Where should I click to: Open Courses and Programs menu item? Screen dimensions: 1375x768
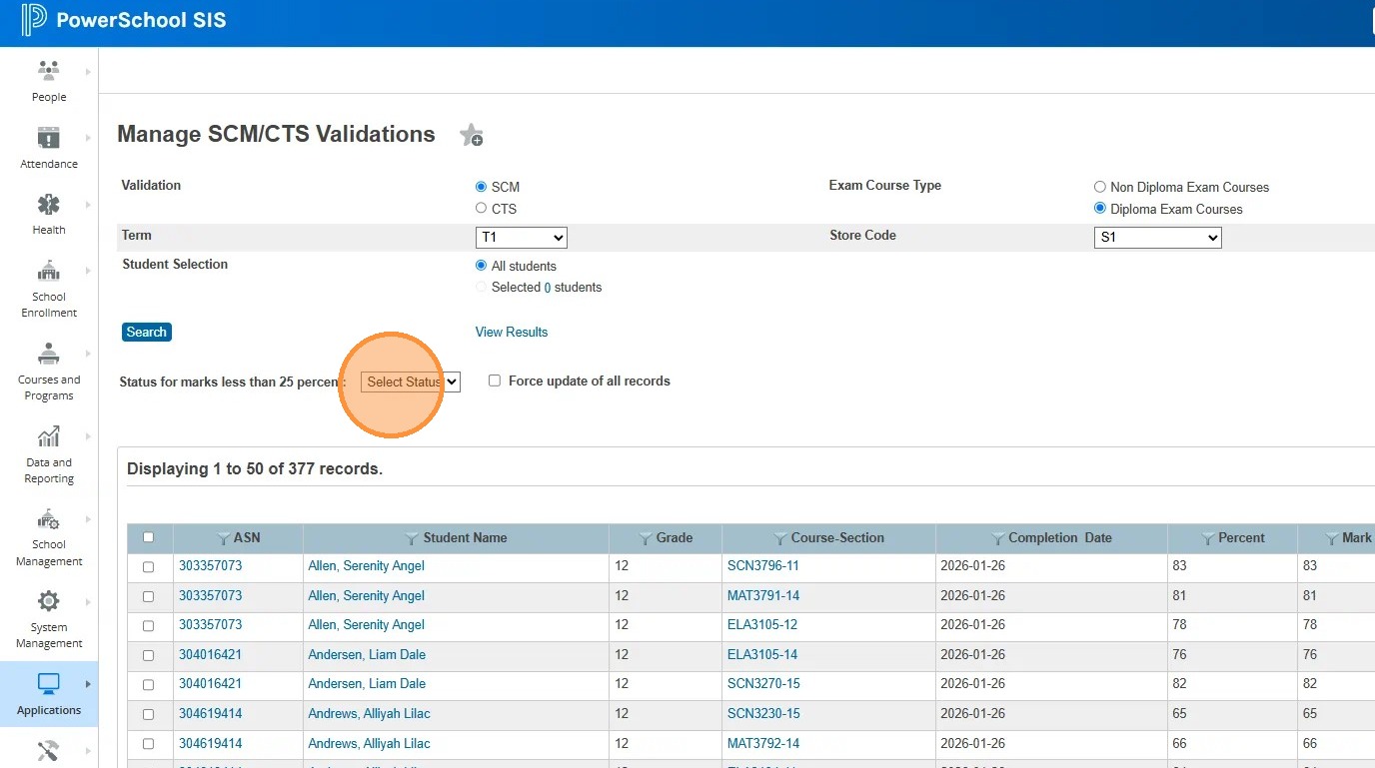pos(48,371)
